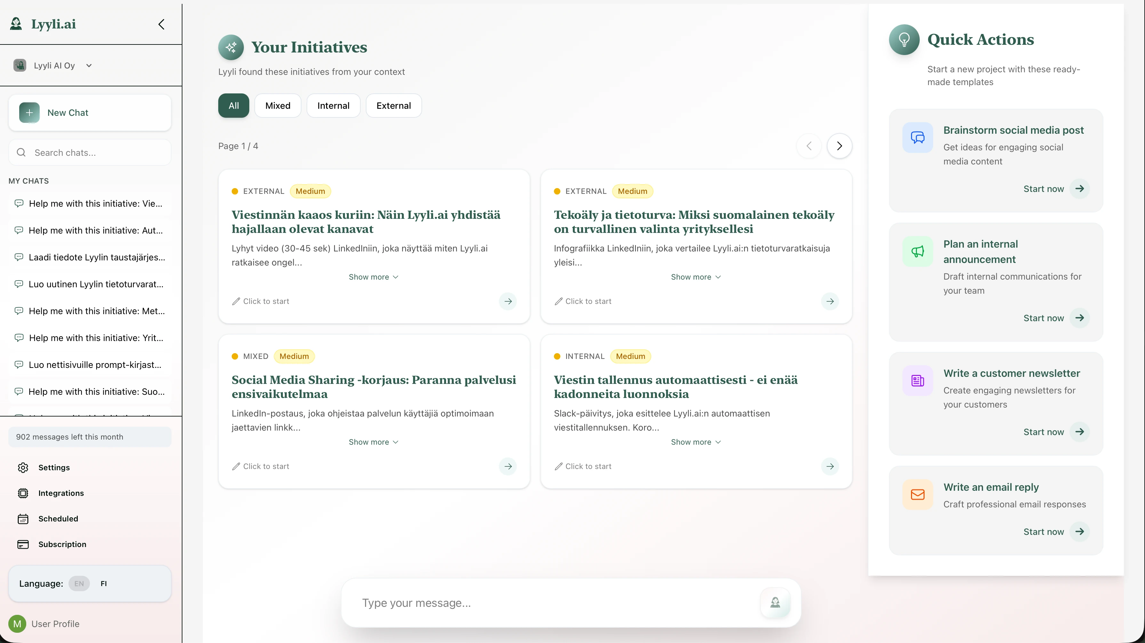The width and height of the screenshot is (1145, 643).
Task: Collapse the sidebar with the chevron arrow
Action: (161, 24)
